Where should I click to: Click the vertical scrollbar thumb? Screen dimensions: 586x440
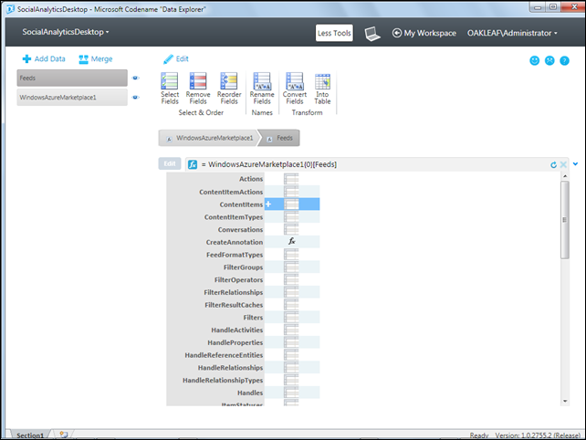click(565, 220)
